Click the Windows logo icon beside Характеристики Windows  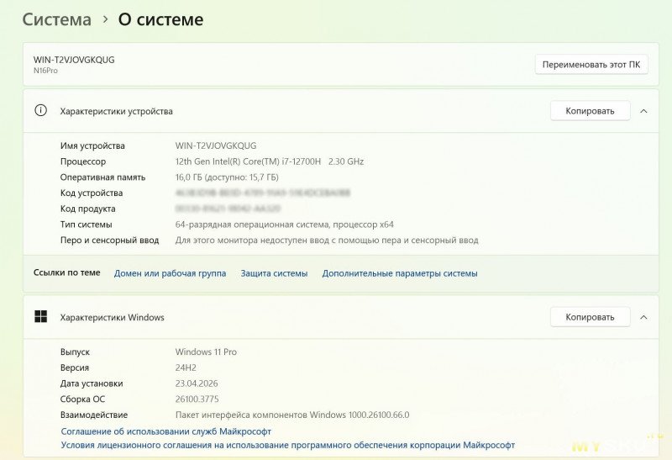pyautogui.click(x=39, y=317)
